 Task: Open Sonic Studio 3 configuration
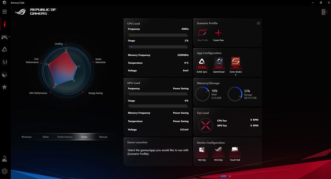(235, 63)
